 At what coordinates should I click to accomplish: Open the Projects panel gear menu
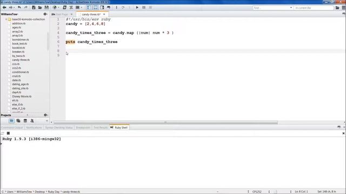coord(45,115)
